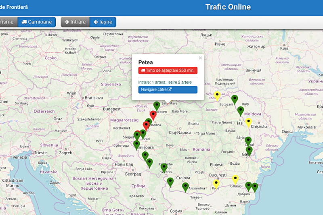Toggle the Ieșire direction filter
Screen dimensions: 323x215
[103, 22]
